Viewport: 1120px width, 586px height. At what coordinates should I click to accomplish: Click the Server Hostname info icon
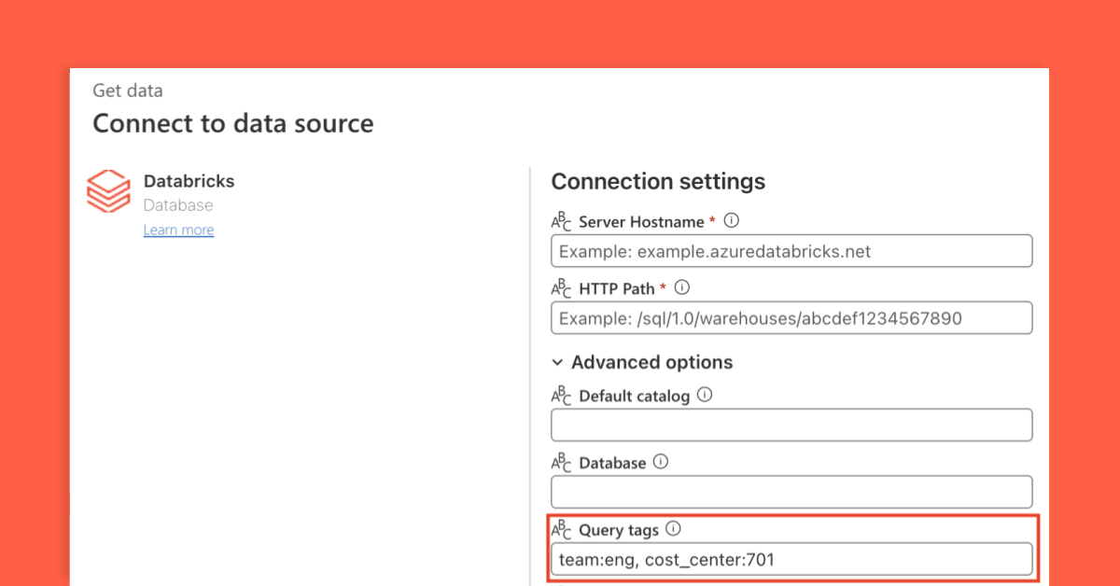point(732,221)
